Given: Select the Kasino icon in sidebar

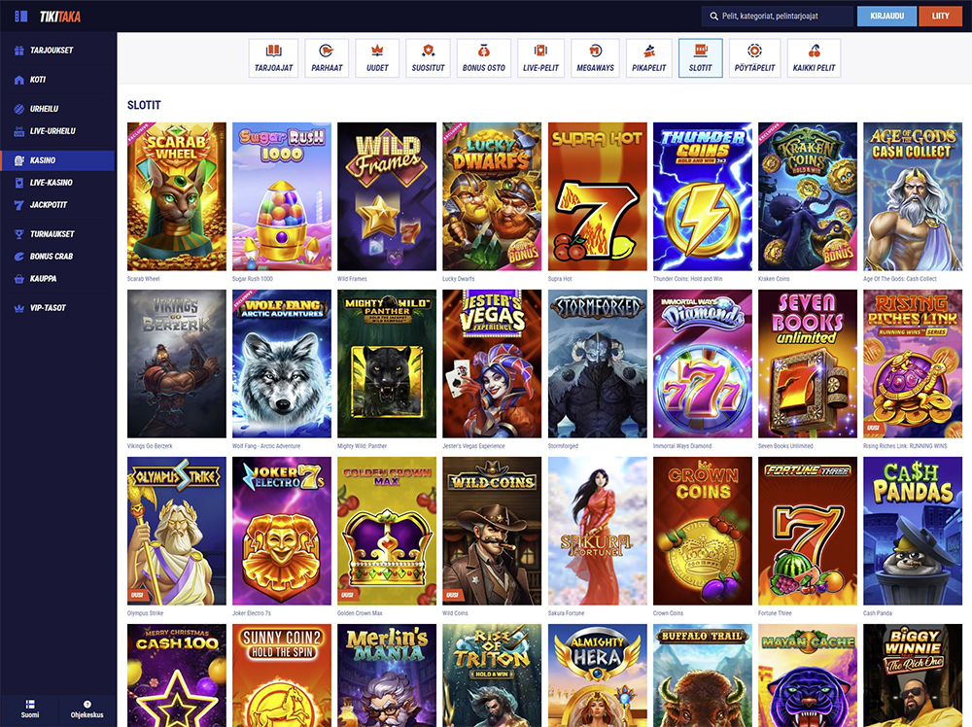Looking at the screenshot, I should pyautogui.click(x=19, y=160).
